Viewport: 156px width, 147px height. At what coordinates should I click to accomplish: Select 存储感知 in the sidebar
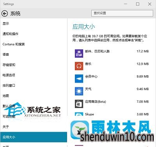9,65
